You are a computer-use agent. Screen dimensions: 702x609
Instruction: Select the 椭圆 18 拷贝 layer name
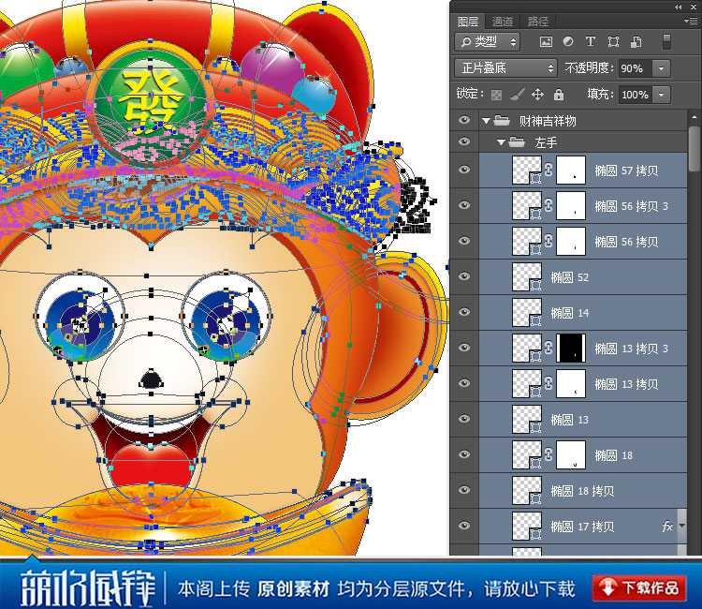click(582, 491)
